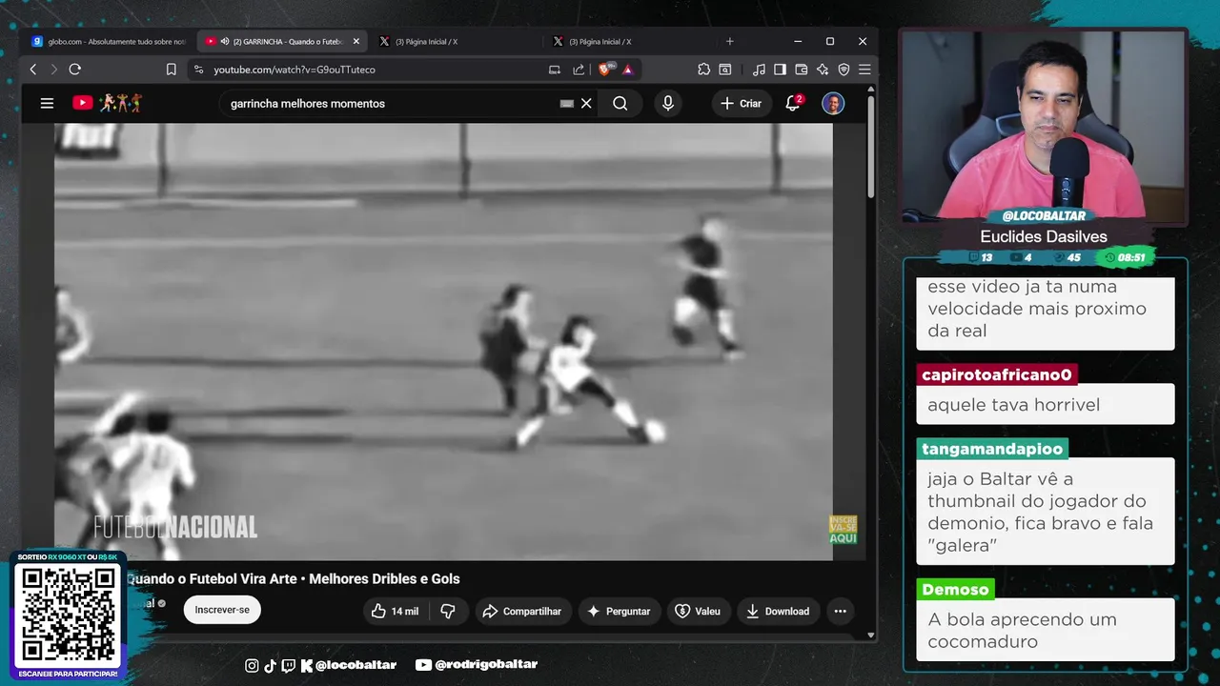This screenshot has height=686, width=1220.
Task: Open Brave Wallet icon
Action: pos(801,70)
